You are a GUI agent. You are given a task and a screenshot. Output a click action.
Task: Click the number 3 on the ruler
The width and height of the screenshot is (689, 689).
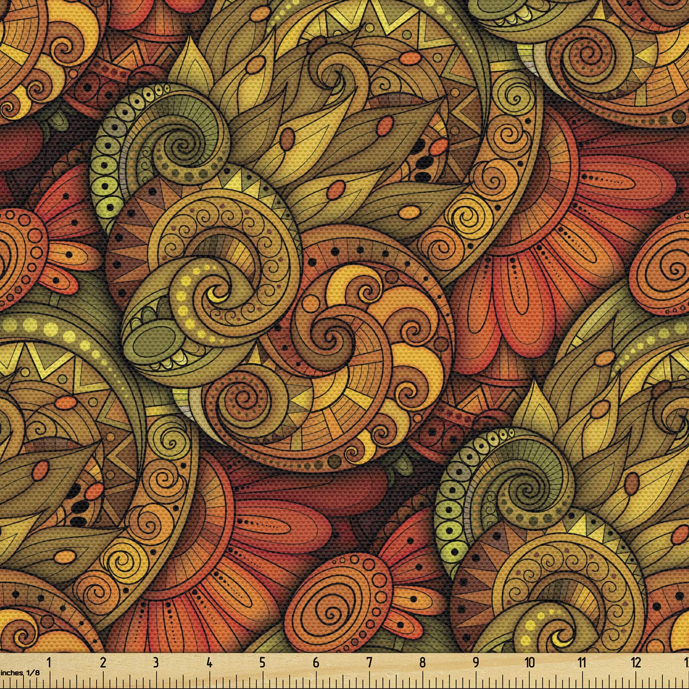[156, 663]
